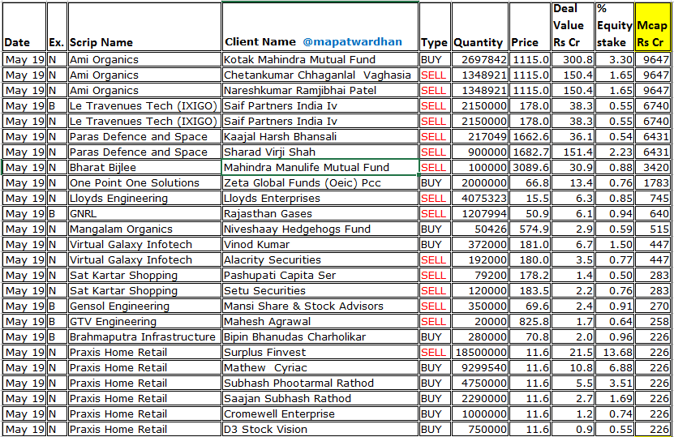Select the Saajan Subhash Rathod cell
This screenshot has width=674, height=437.
tap(320, 398)
